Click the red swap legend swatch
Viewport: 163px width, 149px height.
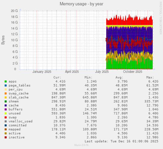click(x=6, y=117)
